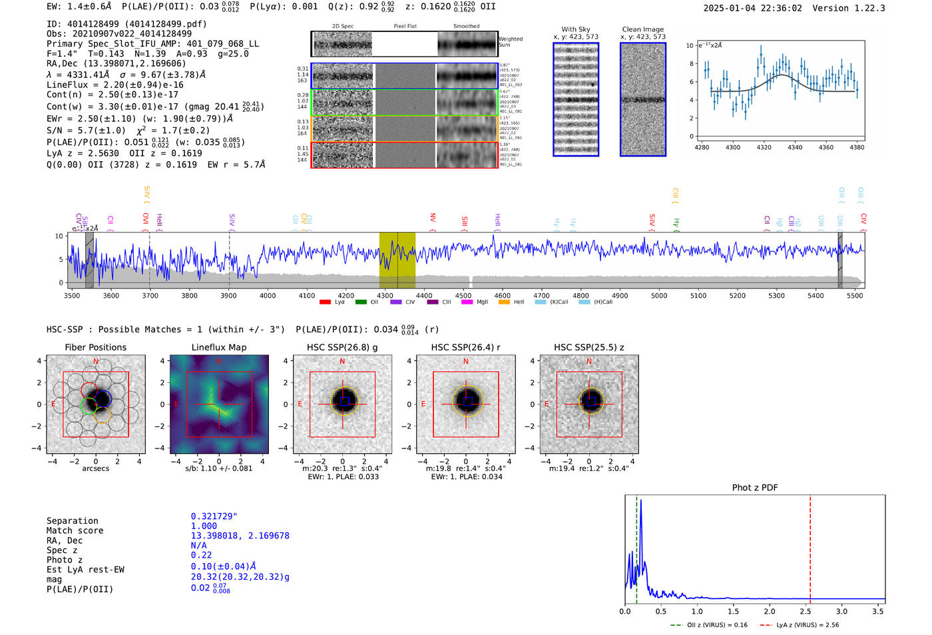Click the "Smoothed" column header

coord(466,27)
